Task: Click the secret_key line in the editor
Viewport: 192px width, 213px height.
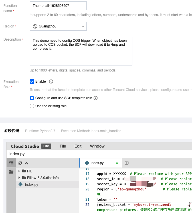Action: (x=144, y=184)
